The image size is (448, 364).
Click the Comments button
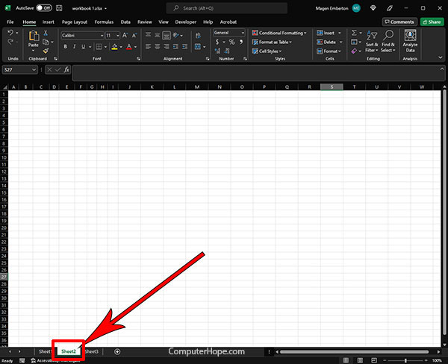coord(399,22)
